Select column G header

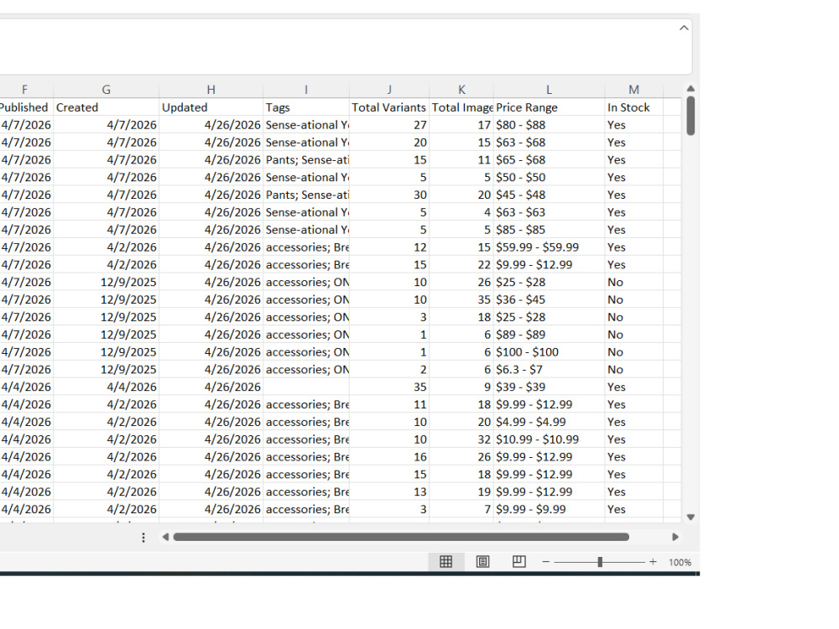click(106, 90)
